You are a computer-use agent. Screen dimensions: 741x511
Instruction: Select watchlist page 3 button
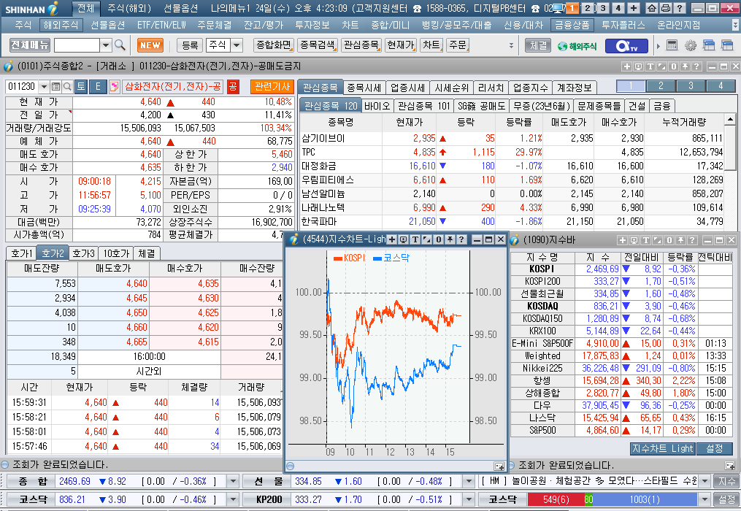coord(691,86)
